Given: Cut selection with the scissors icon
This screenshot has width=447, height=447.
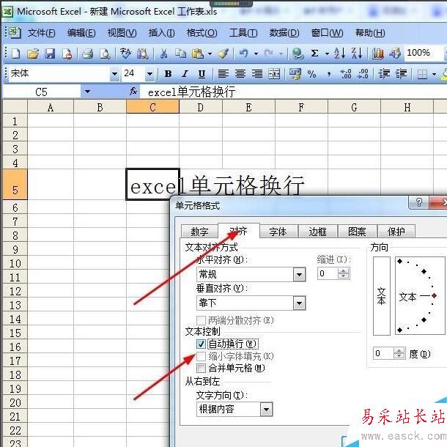Looking at the screenshot, I should tap(163, 53).
